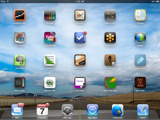
Task: Open the 2Screens app
Action: point(80,83)
